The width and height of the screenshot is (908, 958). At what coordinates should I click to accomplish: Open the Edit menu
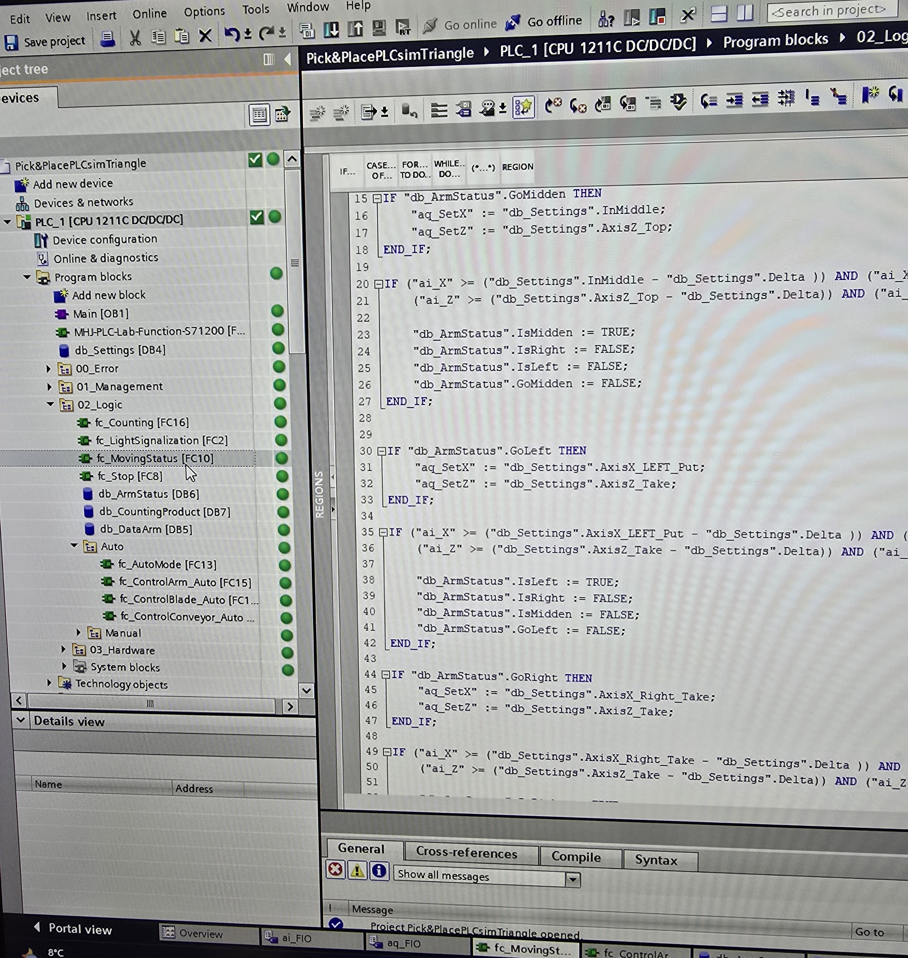pyautogui.click(x=20, y=19)
